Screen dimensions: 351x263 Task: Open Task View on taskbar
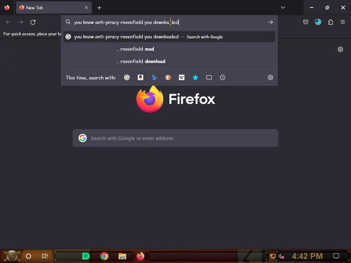click(x=45, y=256)
